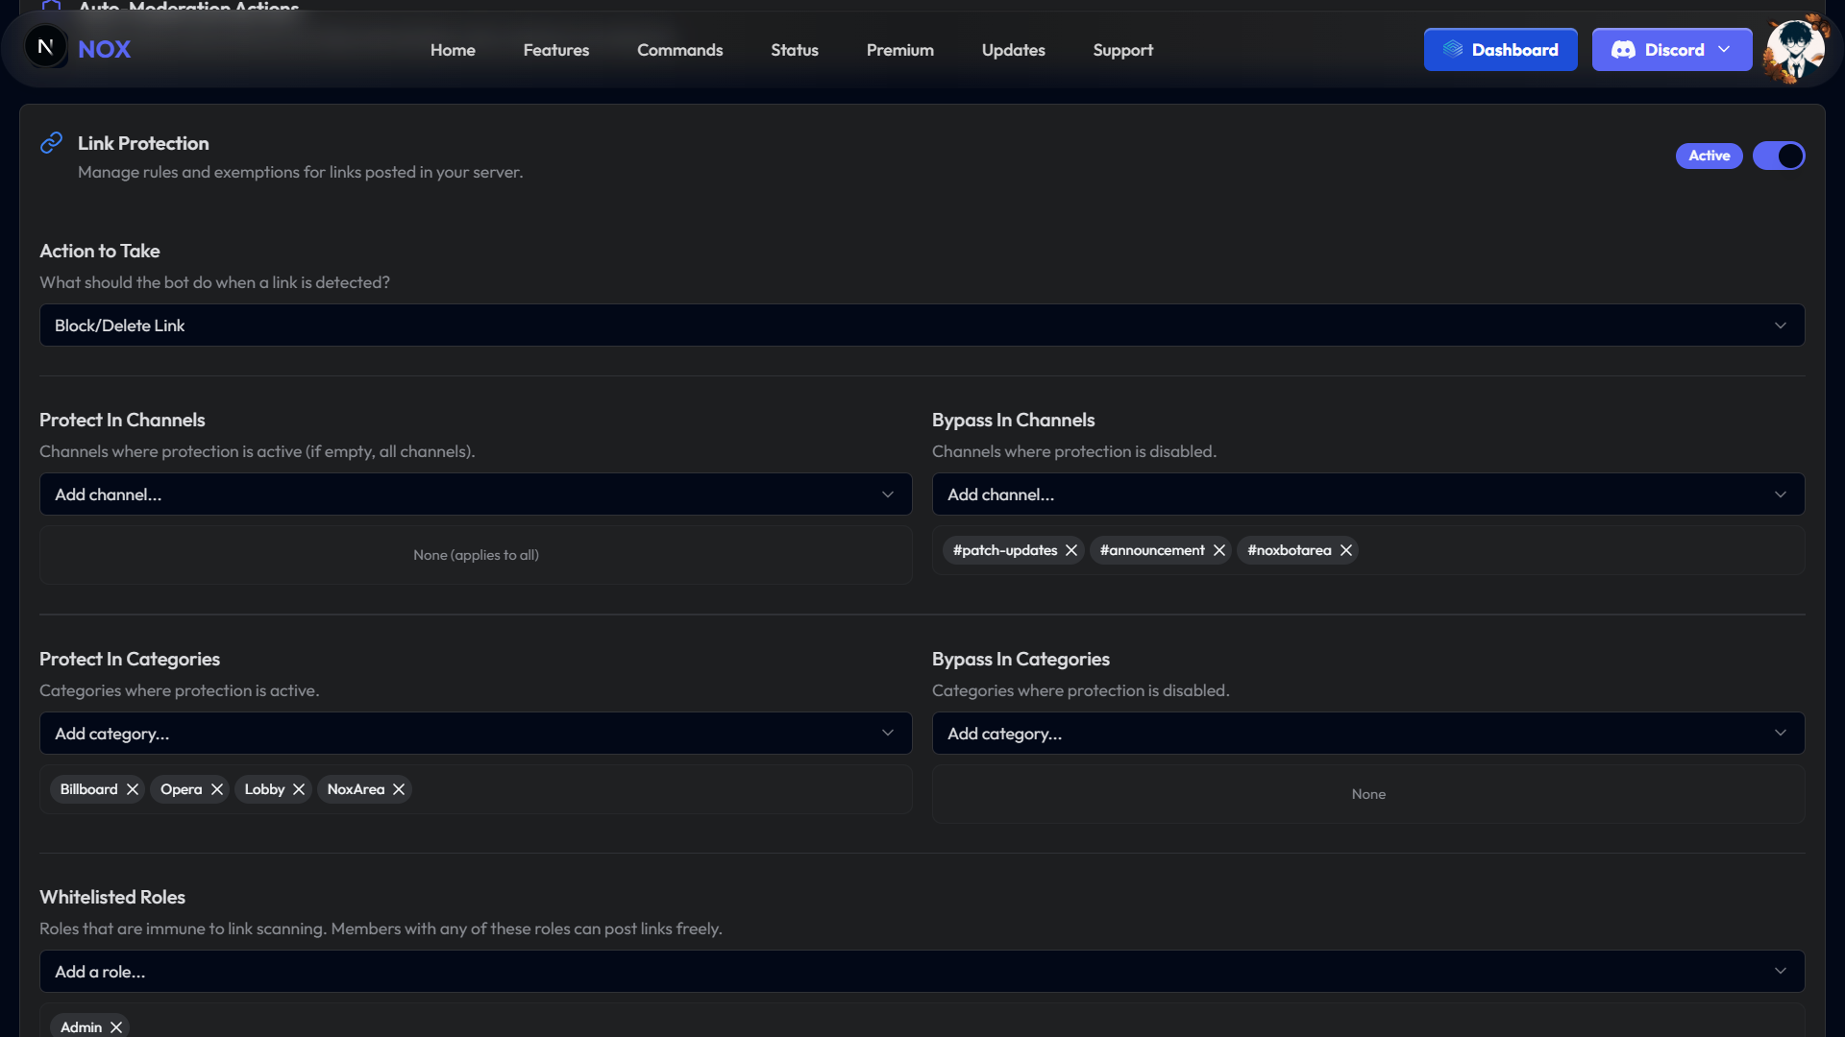Image resolution: width=1845 pixels, height=1037 pixels.
Task: Click the Link Protection chain icon
Action: tap(51, 143)
